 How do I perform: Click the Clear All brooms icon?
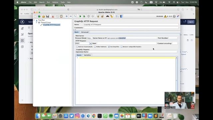tap(102, 16)
